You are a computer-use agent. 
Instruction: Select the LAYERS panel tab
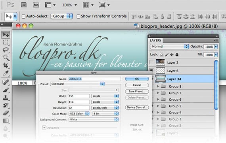155,40
